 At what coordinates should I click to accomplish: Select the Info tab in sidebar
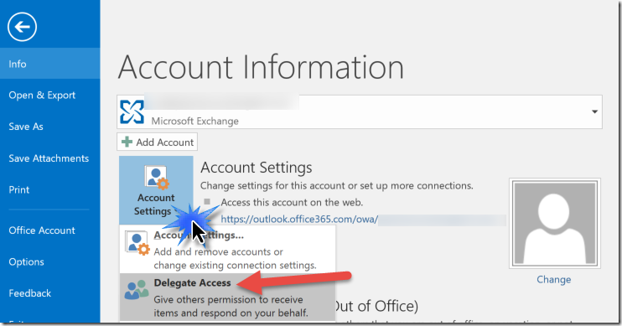50,64
